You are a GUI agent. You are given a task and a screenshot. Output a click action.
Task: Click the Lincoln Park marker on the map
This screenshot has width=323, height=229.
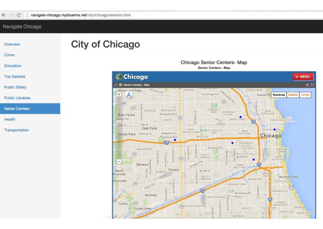[x=268, y=90]
